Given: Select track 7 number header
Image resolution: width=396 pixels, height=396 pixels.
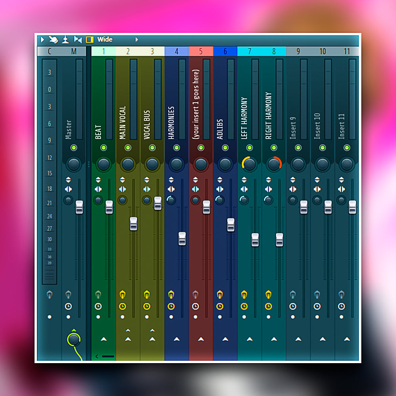Looking at the screenshot, I should coord(249,51).
